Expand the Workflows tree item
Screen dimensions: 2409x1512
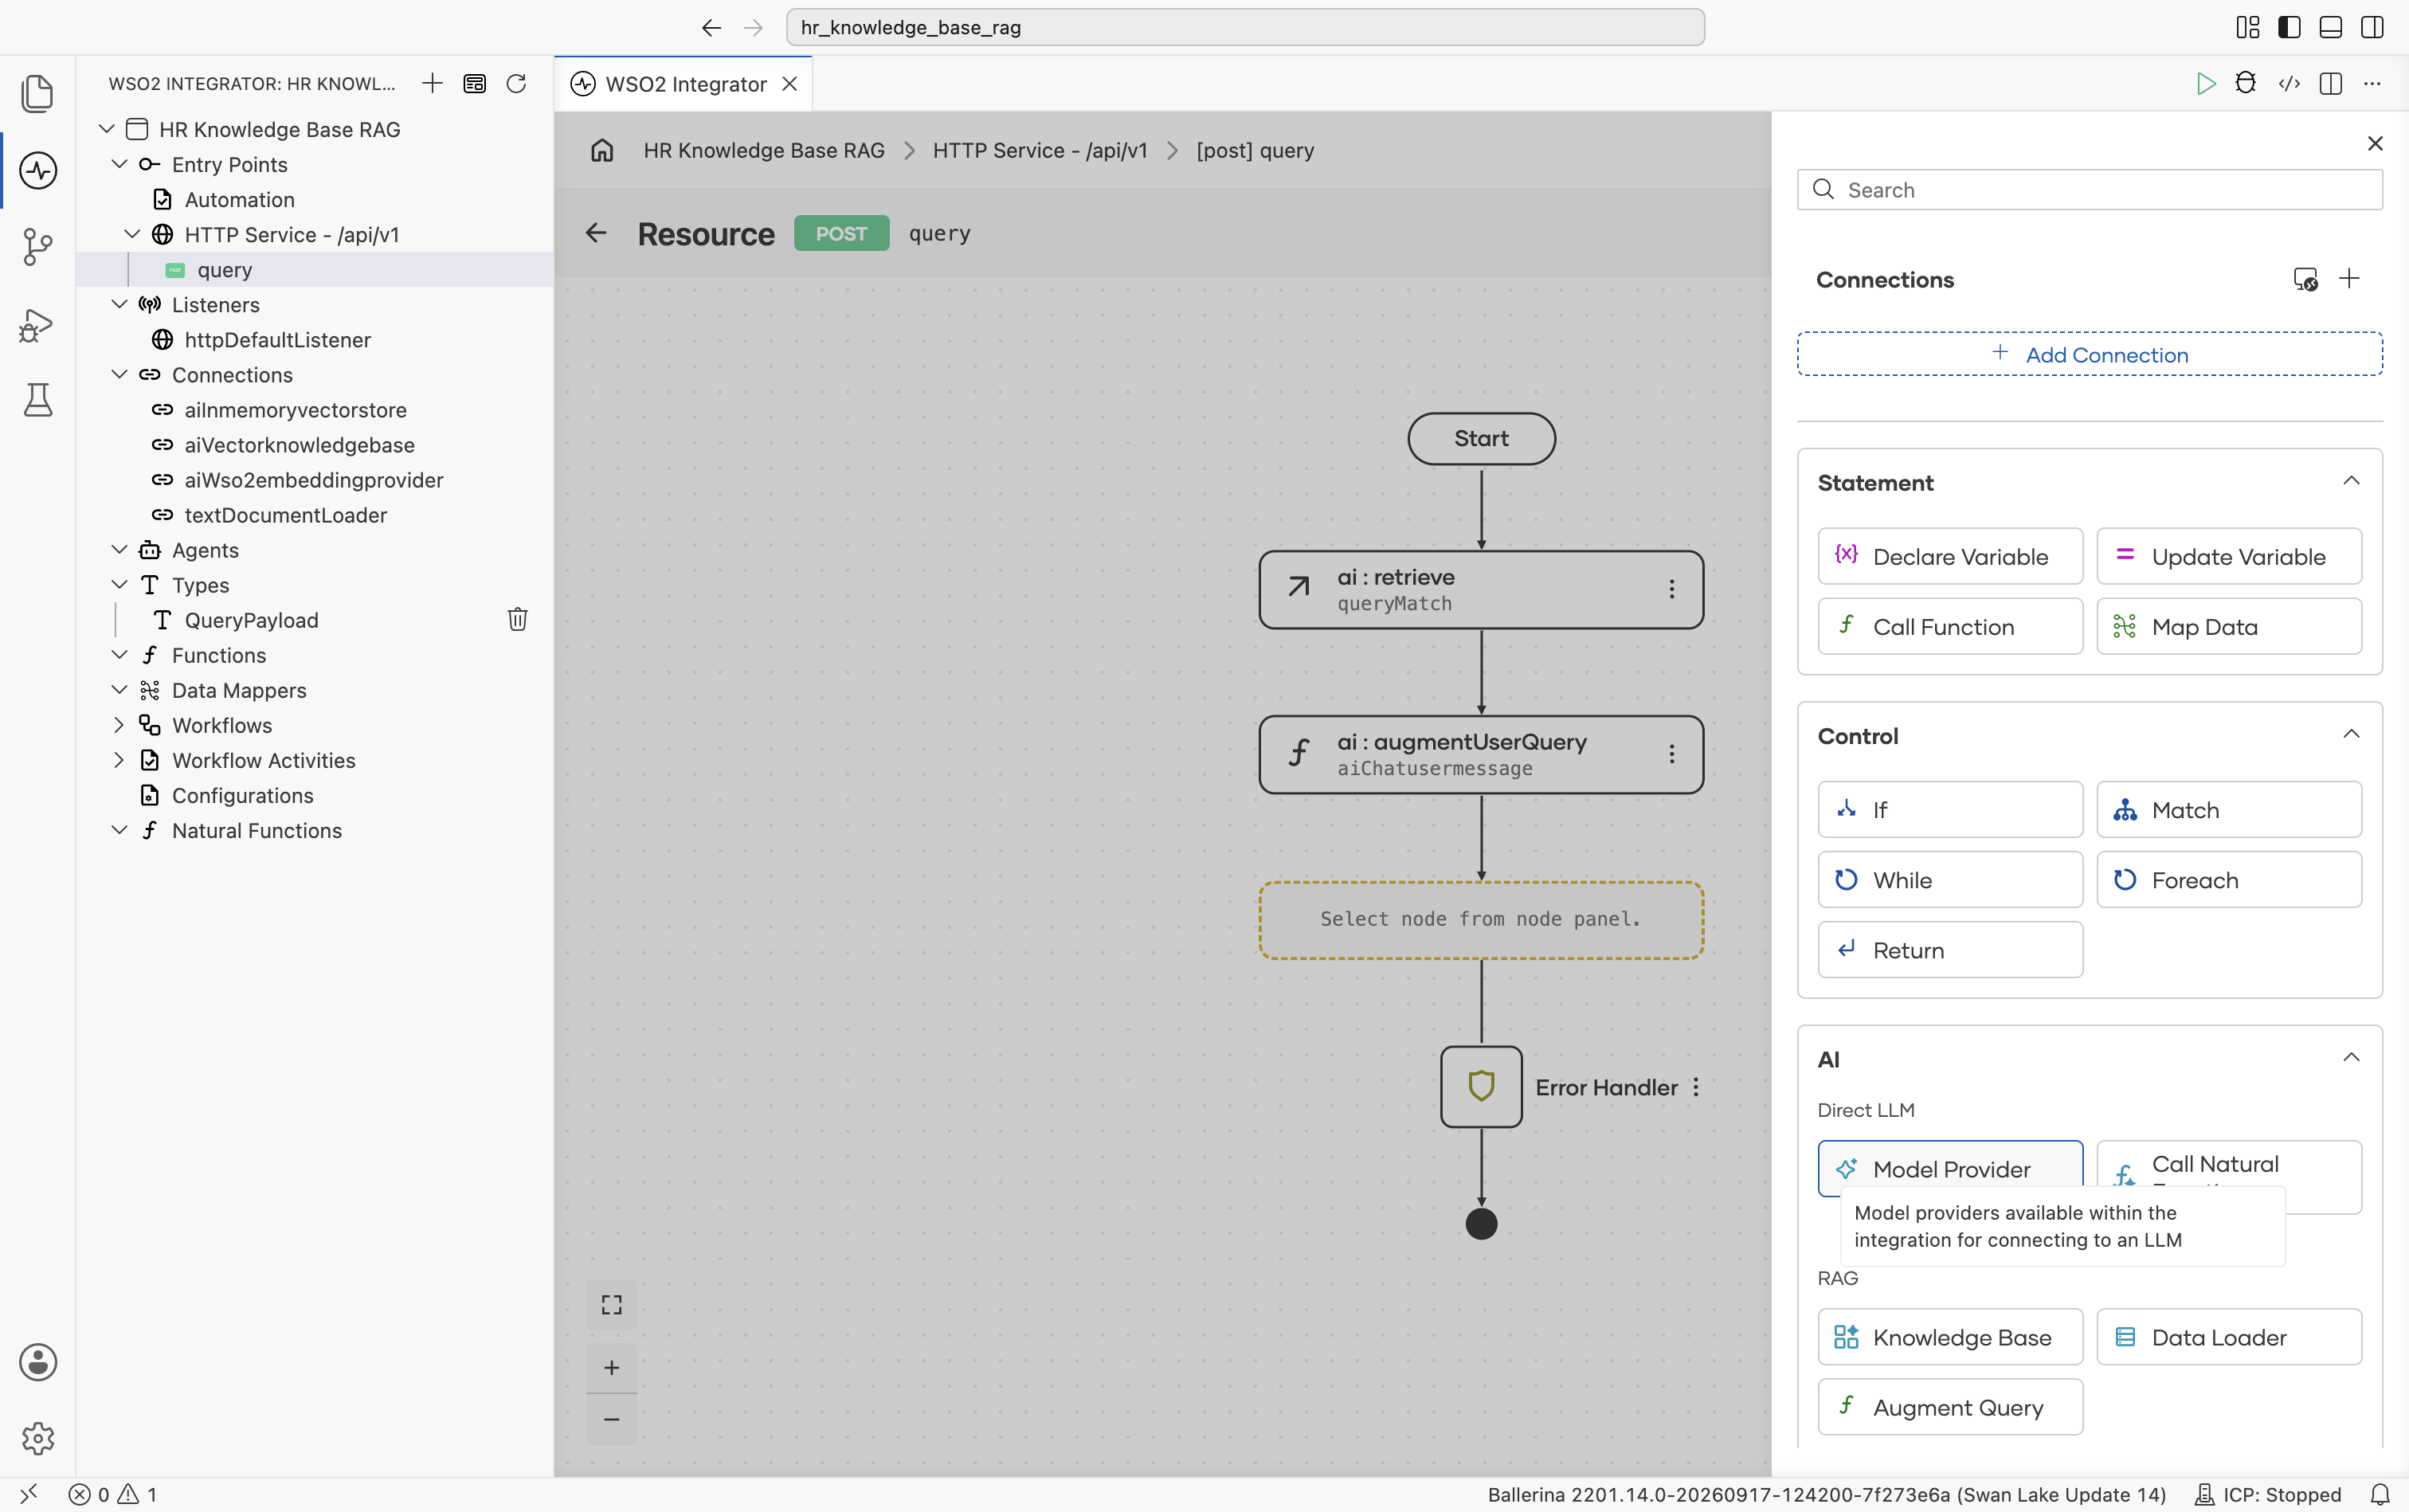pyautogui.click(x=119, y=725)
